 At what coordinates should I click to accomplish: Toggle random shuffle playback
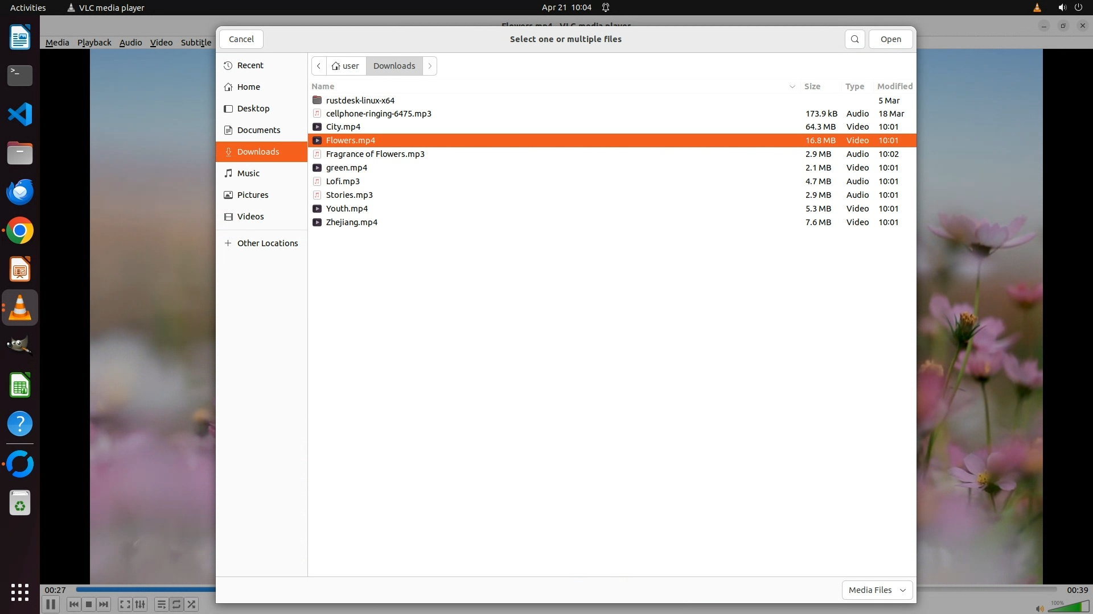pos(192,604)
